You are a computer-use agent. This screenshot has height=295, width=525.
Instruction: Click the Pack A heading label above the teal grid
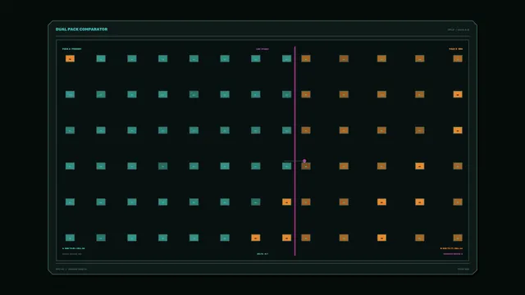click(71, 49)
